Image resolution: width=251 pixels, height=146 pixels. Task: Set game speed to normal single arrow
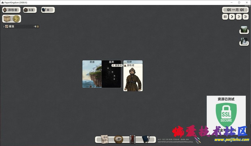click(232, 17)
